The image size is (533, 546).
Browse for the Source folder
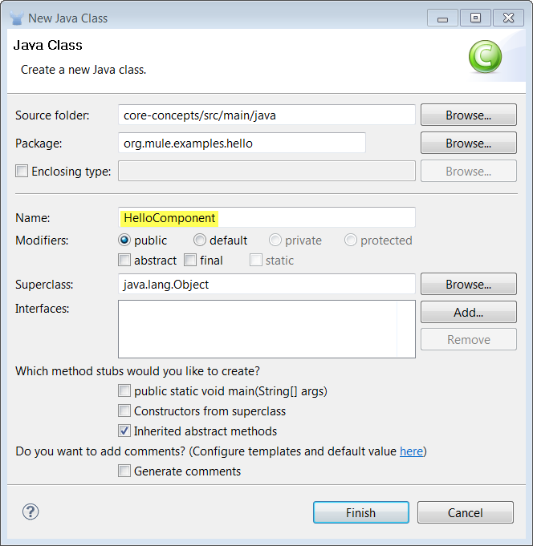click(x=468, y=115)
